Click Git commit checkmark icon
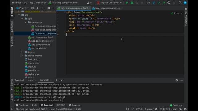Image resolution: width=198 pixels, height=111 pixels. tap(159, 3)
